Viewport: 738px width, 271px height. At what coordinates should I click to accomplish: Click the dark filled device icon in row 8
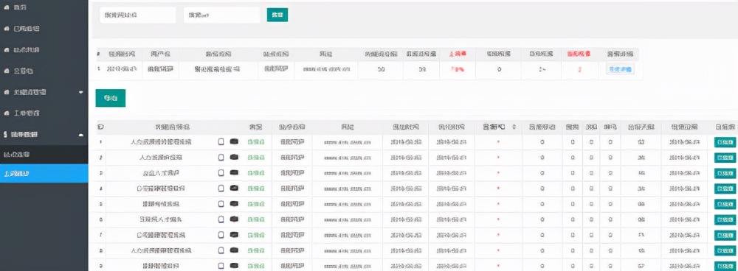tap(234, 250)
